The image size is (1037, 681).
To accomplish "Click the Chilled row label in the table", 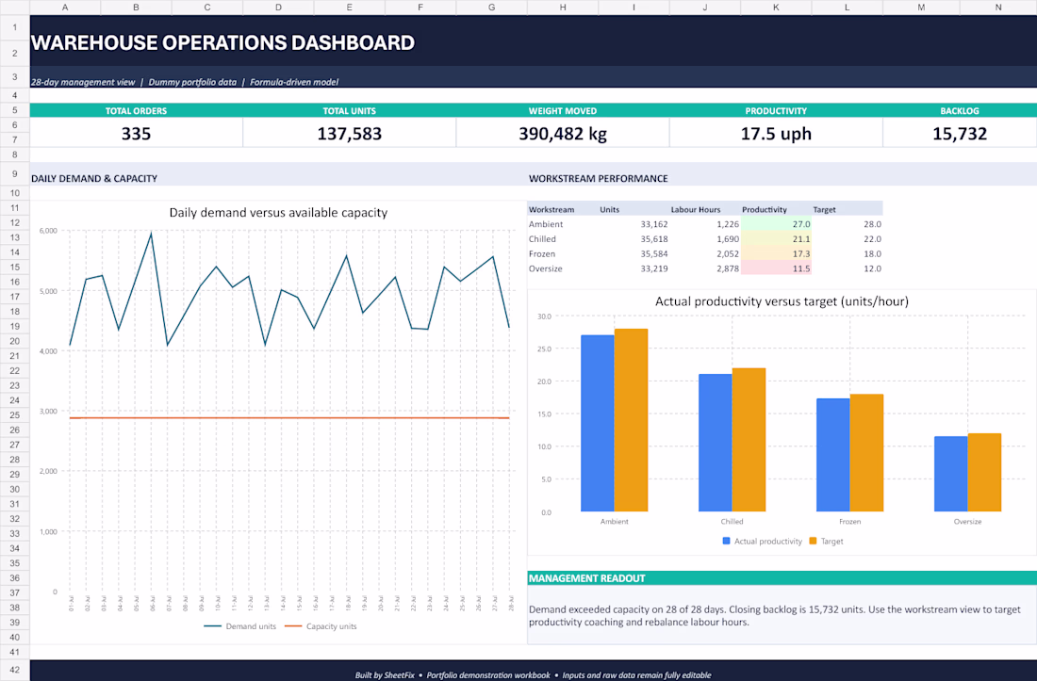I will pyautogui.click(x=542, y=239).
